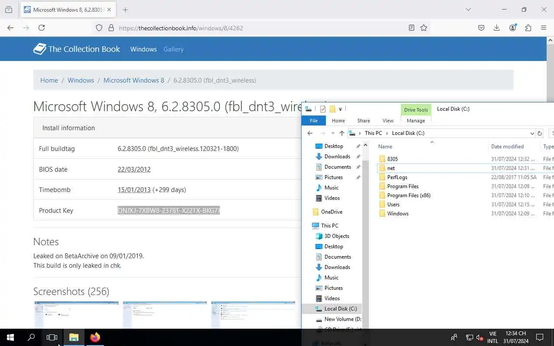Click Explorer back navigation arrow
Viewport: 554px width, 346px height.
(310, 133)
